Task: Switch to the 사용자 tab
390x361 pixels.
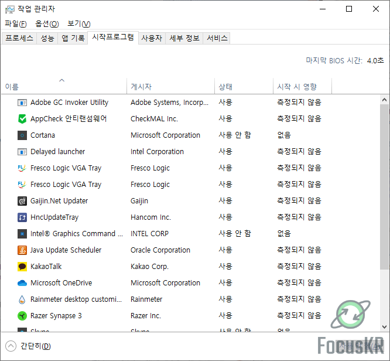Action: (152, 38)
